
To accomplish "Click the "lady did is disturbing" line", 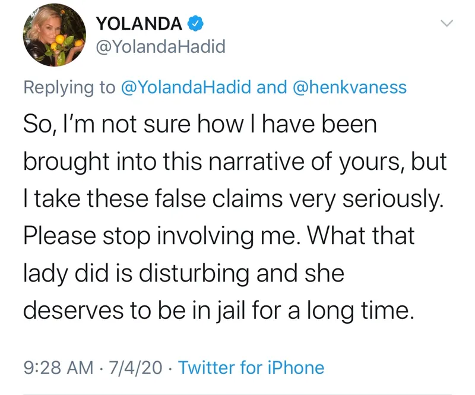I will tap(137, 273).
